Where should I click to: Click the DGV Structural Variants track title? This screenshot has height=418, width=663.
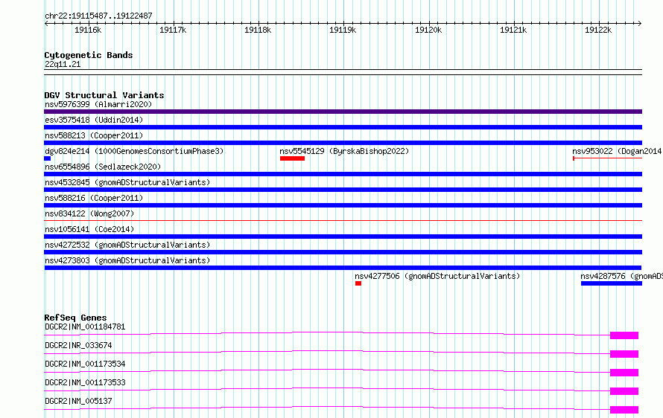pos(104,95)
